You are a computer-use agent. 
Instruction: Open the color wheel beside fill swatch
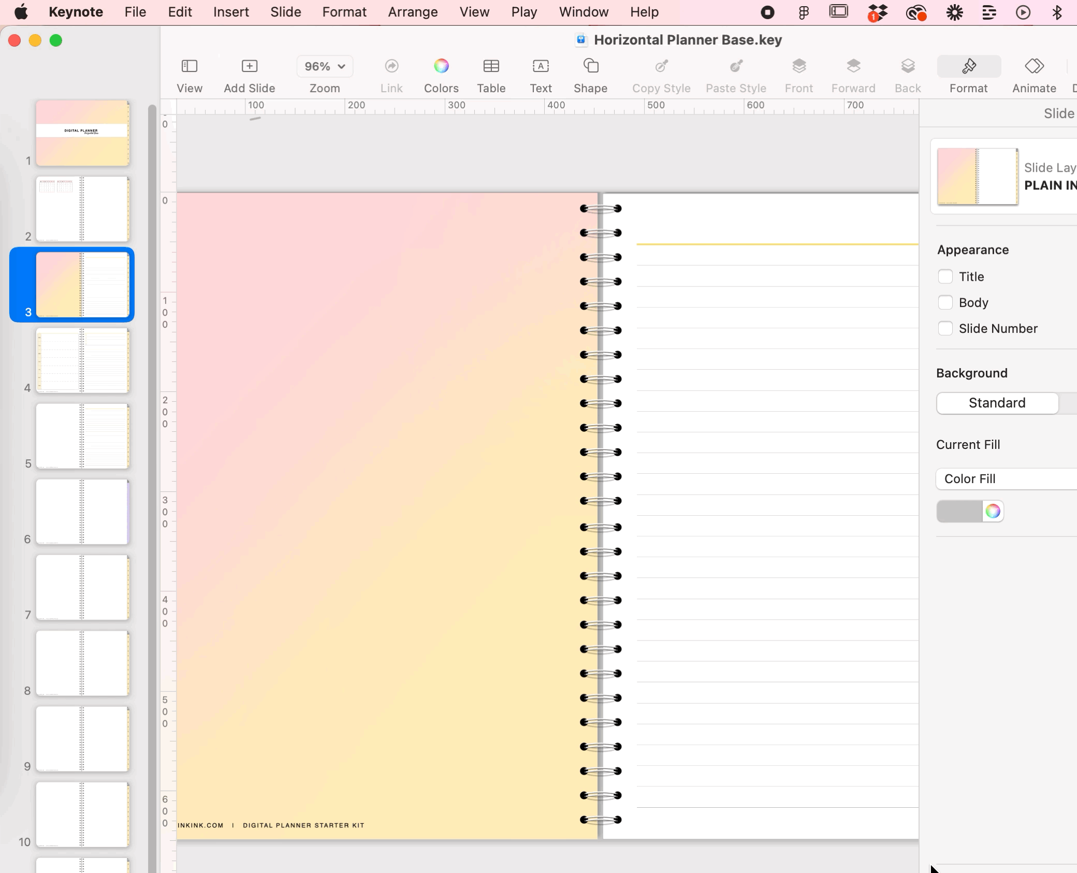click(x=993, y=512)
